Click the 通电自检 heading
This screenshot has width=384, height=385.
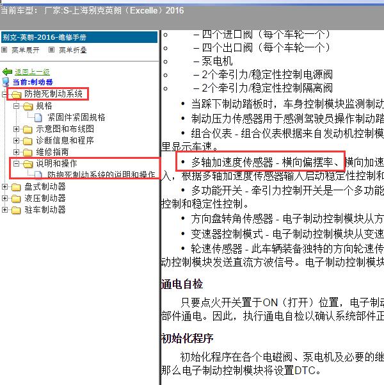coord(182,284)
